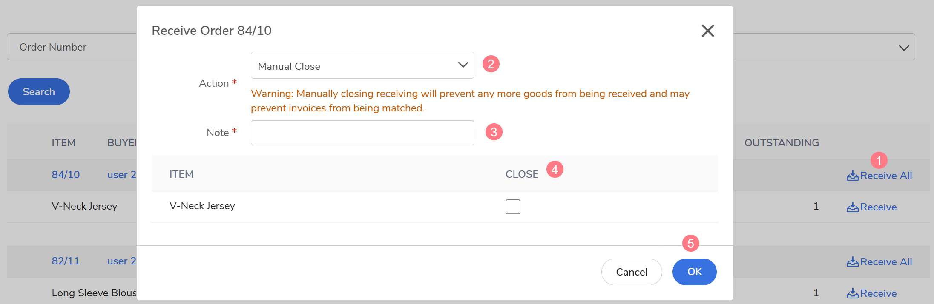Open order 82/11 link
Viewport: 934px width, 304px height.
66,261
